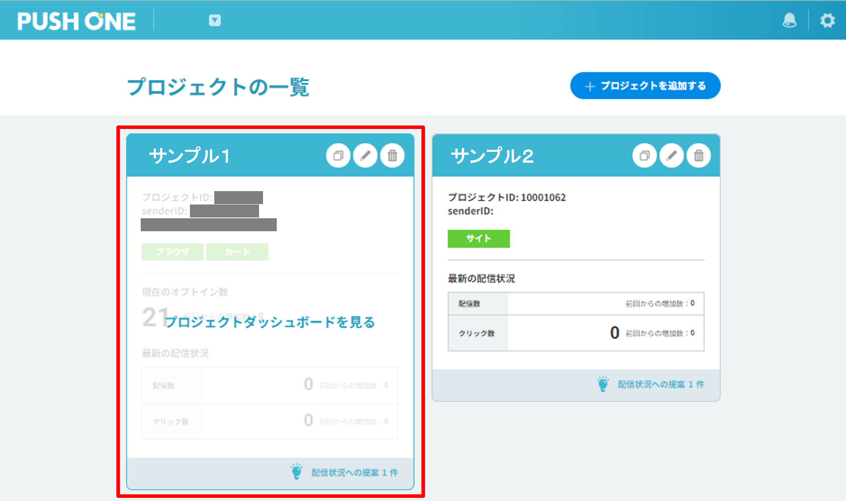Click the green サイト tag on サンプル2

(478, 238)
